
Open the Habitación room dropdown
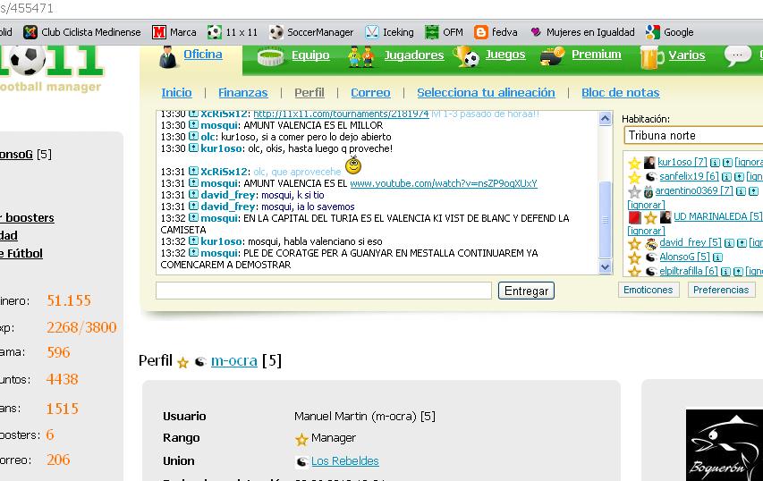click(692, 136)
